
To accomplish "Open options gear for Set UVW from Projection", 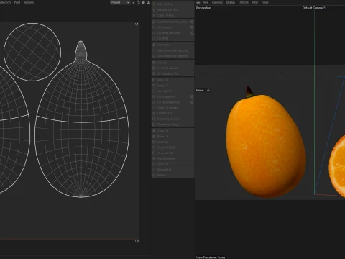I will 192,22.
